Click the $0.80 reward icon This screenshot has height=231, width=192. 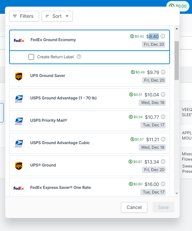pyautogui.click(x=131, y=184)
